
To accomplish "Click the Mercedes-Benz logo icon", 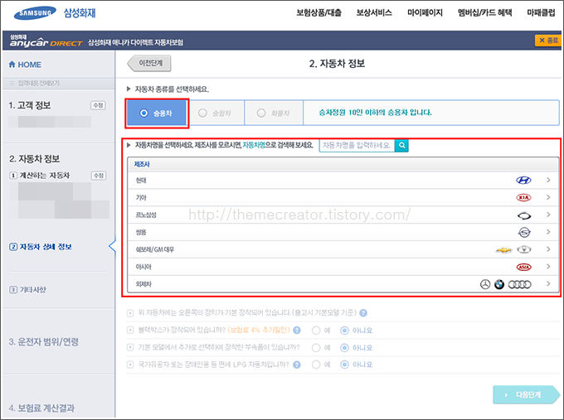I will 485,284.
